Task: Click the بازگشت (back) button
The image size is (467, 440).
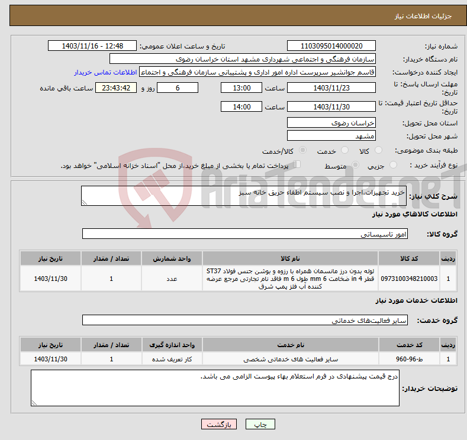Action: click(219, 424)
